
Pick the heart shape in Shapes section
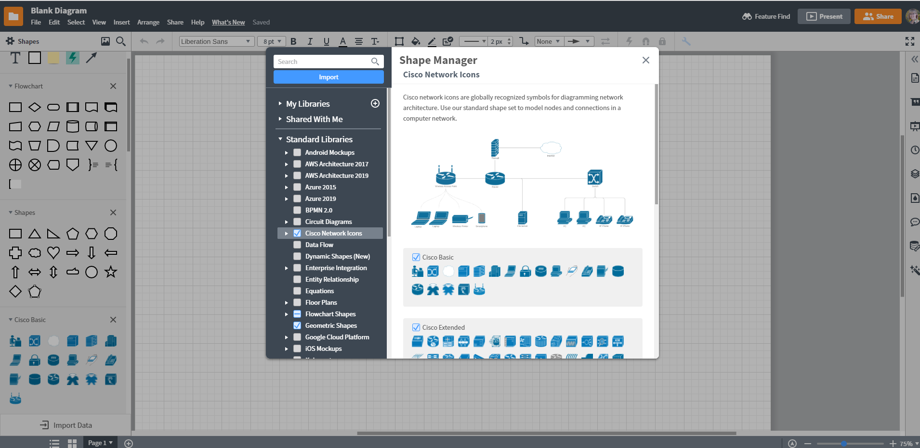tap(53, 252)
